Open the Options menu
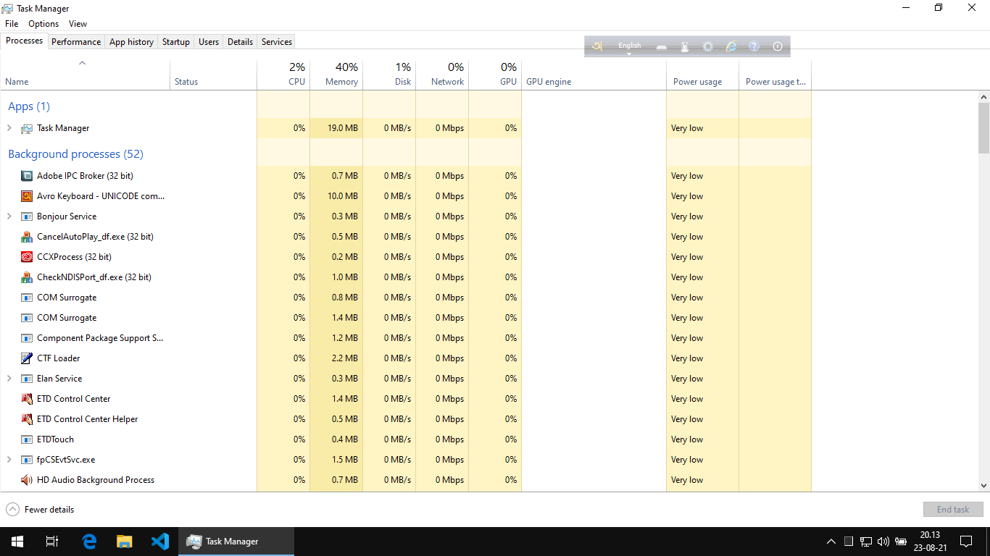The image size is (990, 556). pyautogui.click(x=43, y=24)
